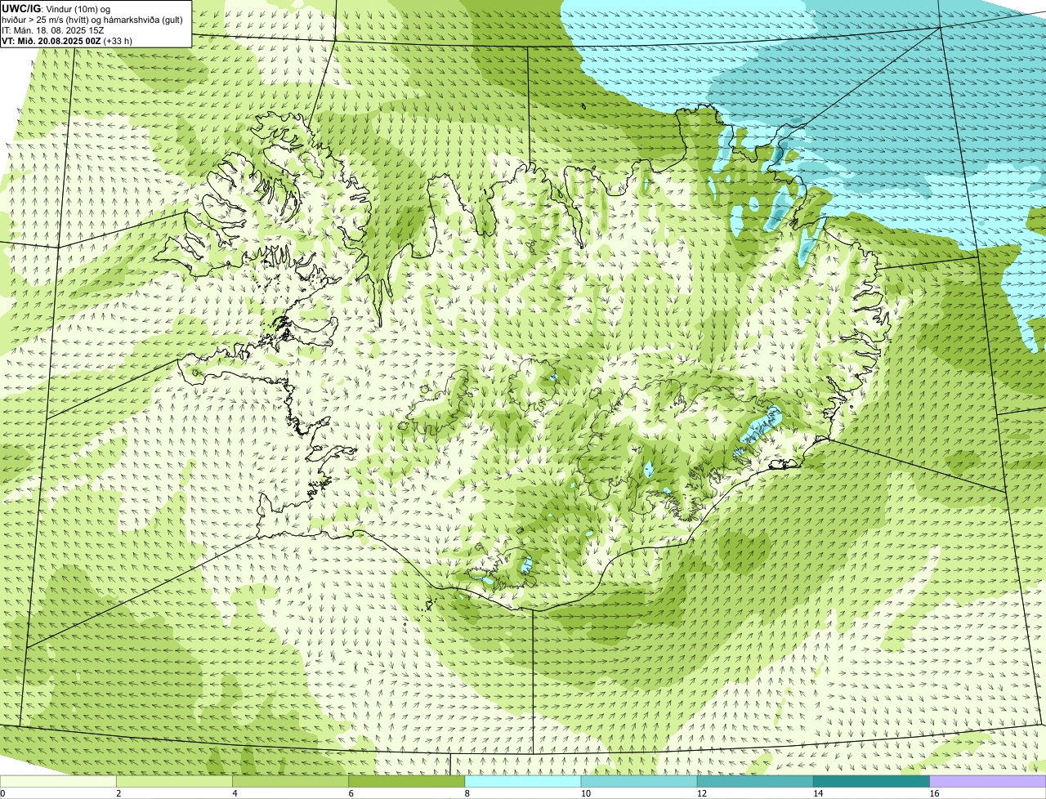Click the valid time 'VT: Mið. 20.08.2025 00Z (+33 h)'

coord(67,41)
